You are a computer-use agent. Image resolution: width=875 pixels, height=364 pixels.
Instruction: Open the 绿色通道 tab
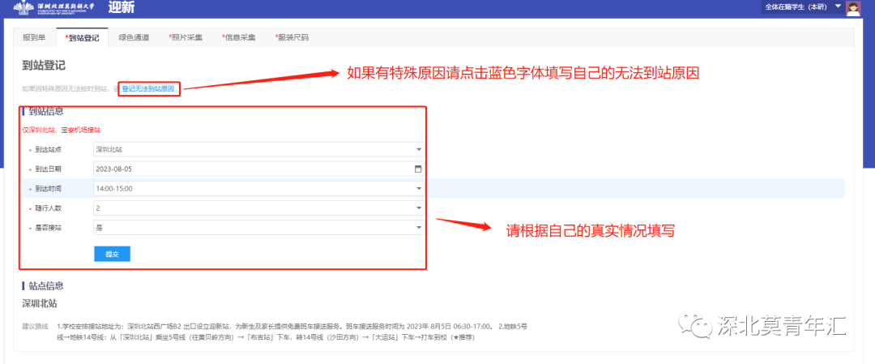click(134, 37)
